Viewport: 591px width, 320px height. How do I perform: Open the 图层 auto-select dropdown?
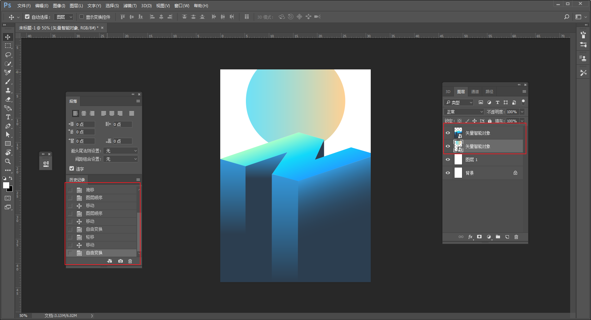[x=64, y=17]
